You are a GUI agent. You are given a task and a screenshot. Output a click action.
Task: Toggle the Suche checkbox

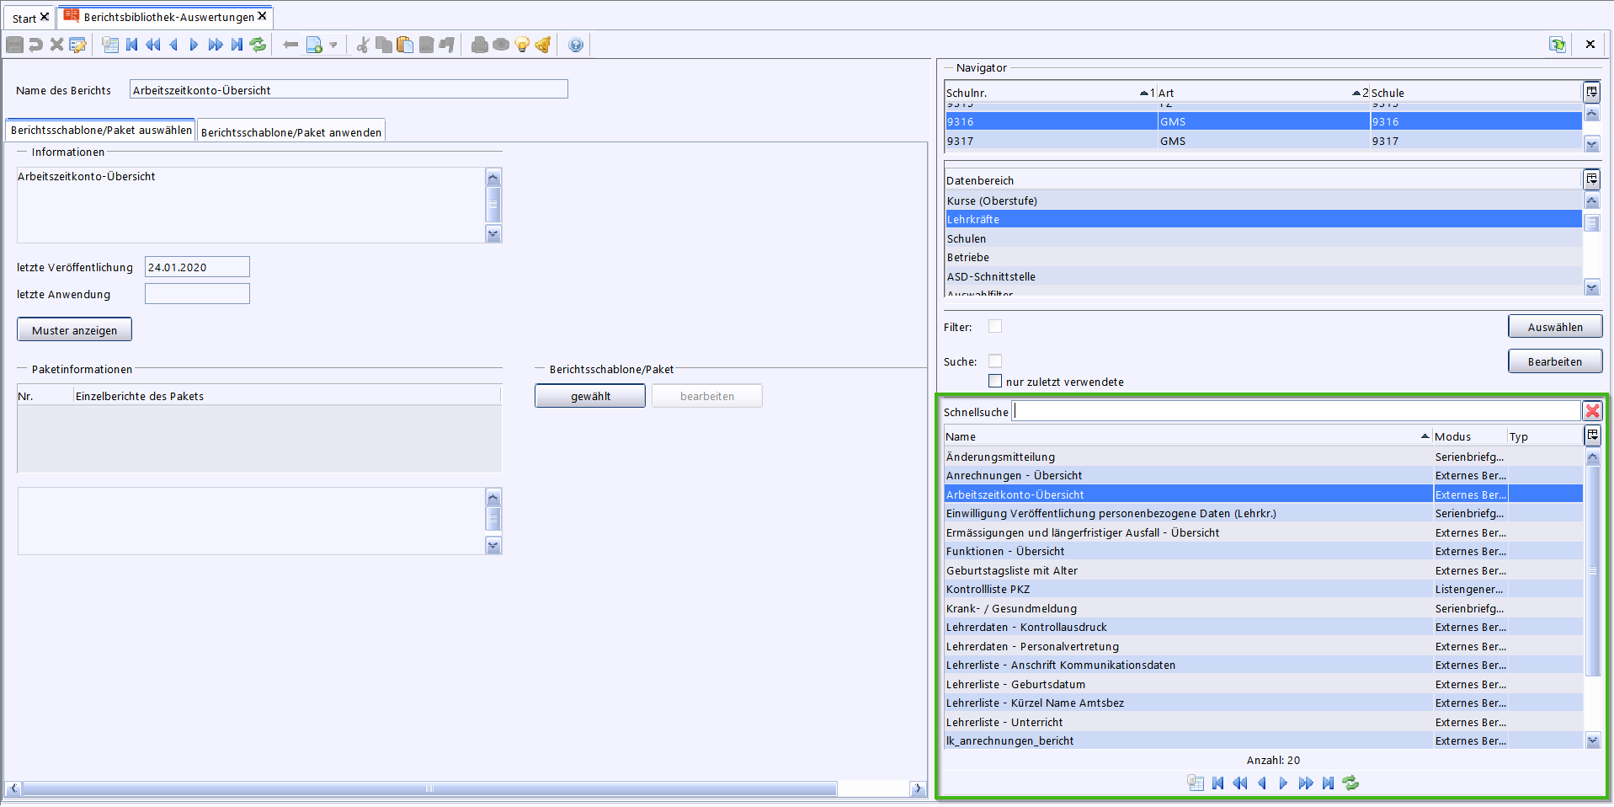click(x=995, y=361)
